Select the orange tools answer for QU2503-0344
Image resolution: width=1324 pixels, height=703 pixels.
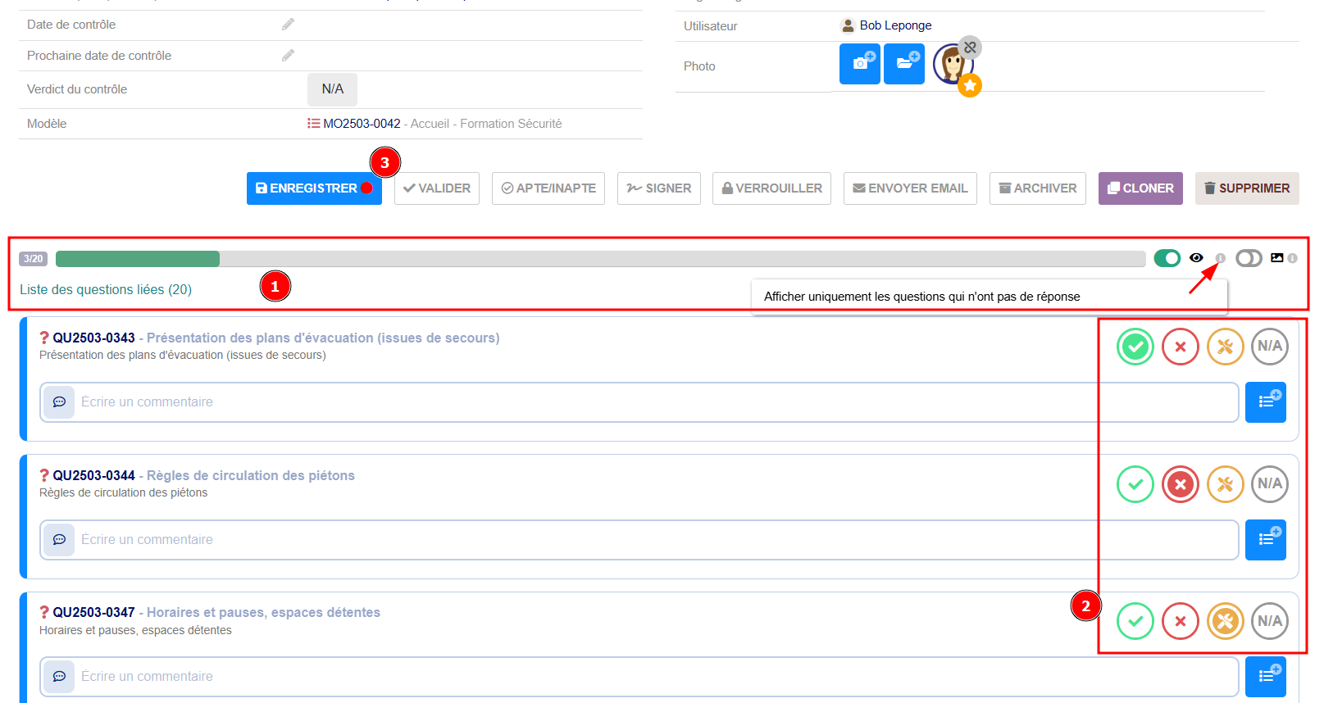coord(1226,484)
